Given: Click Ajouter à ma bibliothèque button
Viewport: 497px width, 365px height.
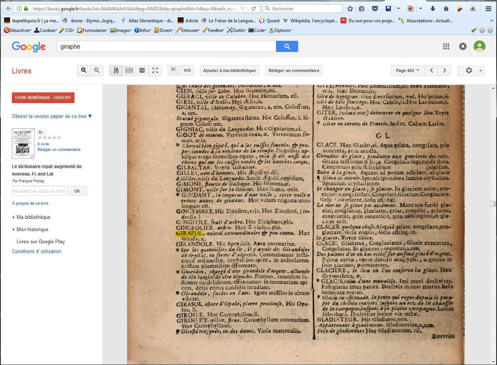Looking at the screenshot, I should tap(229, 70).
